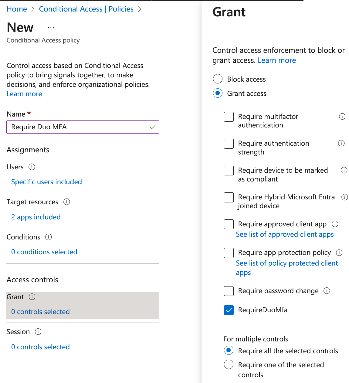Tick Require device to be marked compliant
Image resolution: width=349 pixels, height=383 pixels.
coord(229,171)
